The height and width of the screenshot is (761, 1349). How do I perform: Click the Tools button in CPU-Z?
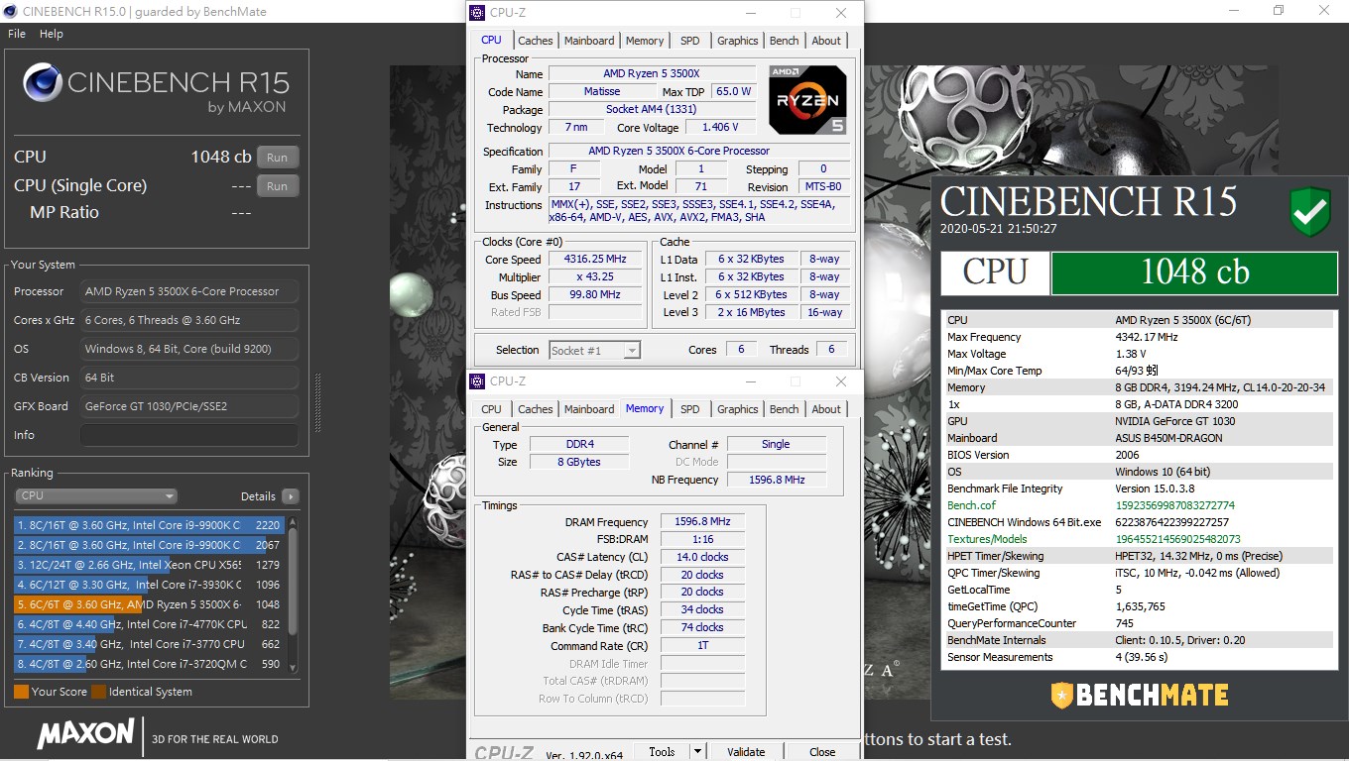pos(662,752)
